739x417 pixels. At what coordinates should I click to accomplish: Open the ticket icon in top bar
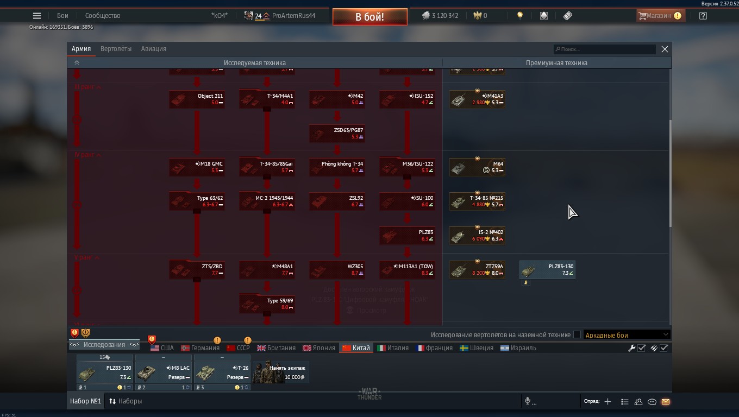point(568,16)
